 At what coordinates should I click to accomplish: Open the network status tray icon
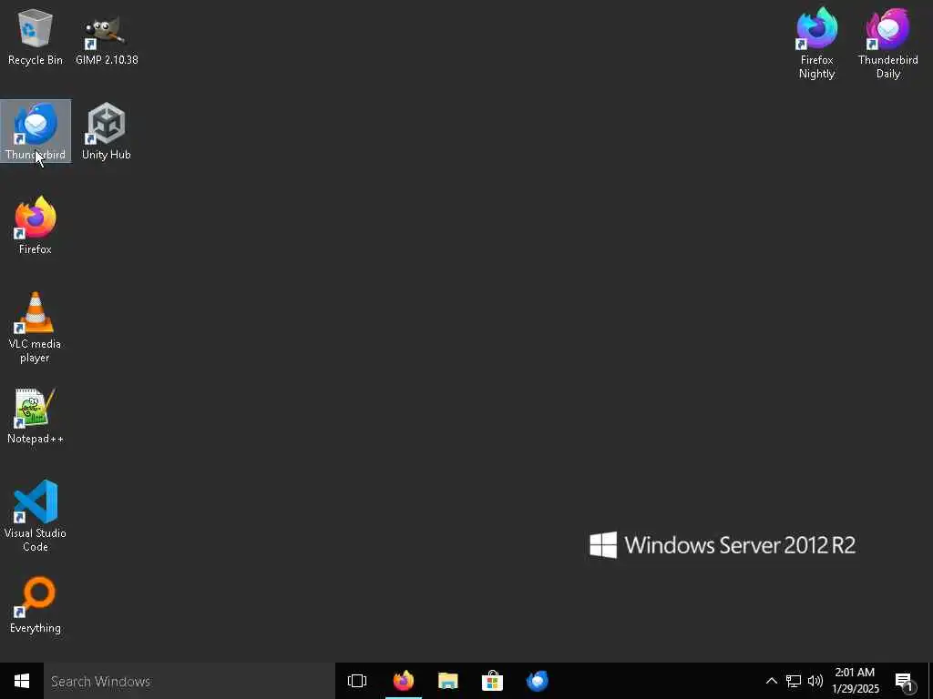794,681
